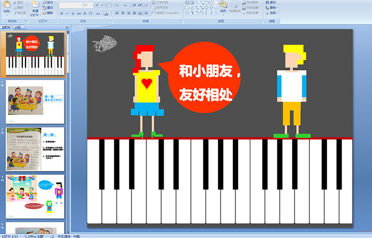Click the Bullets list icon

coord(119,5)
